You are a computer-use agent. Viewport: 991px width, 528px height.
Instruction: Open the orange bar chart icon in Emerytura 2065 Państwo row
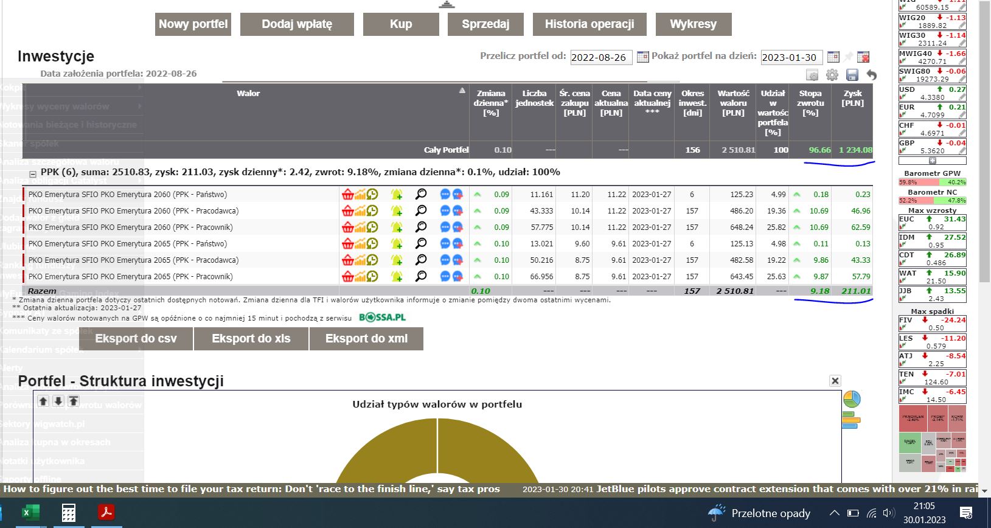pos(360,243)
